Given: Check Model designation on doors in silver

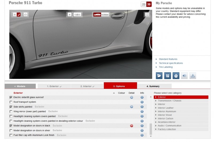Looking at the screenshot, I should 11,130.
